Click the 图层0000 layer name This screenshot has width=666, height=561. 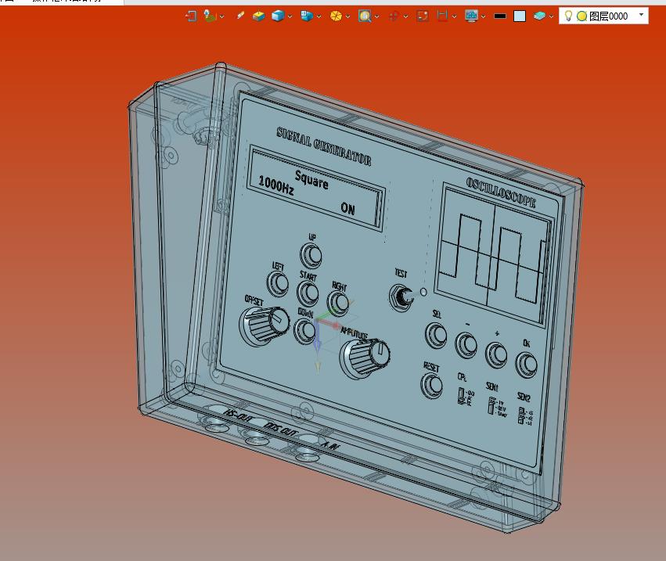click(x=608, y=16)
